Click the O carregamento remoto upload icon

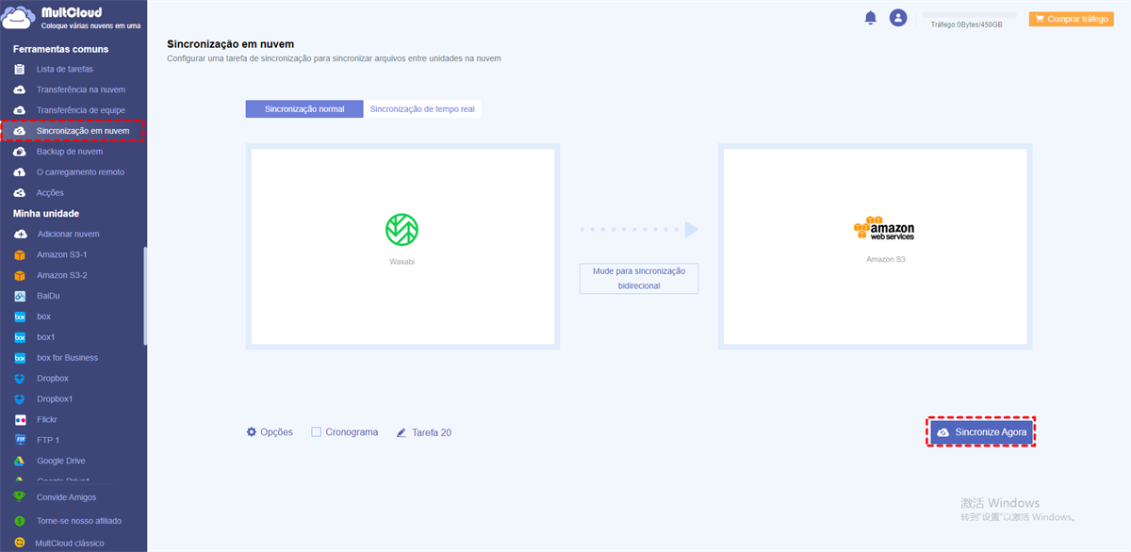(20, 172)
